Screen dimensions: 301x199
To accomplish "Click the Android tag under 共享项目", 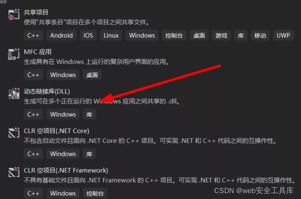I will pos(62,35).
